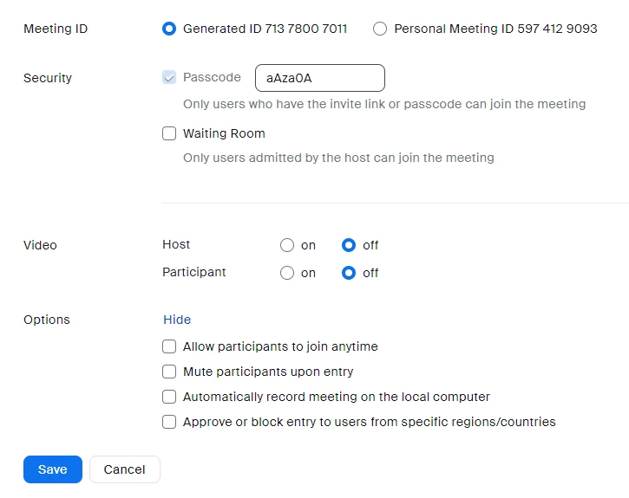The width and height of the screenshot is (629, 498).
Task: Turn Participant video on
Action: pos(287,273)
